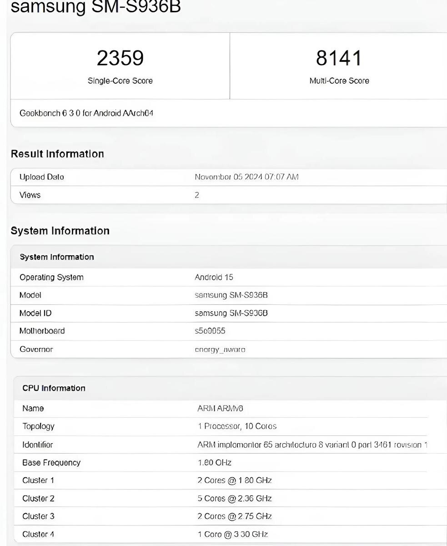Select the single-core score 2359
Image resolution: width=447 pixels, height=546 pixels.
[120, 58]
